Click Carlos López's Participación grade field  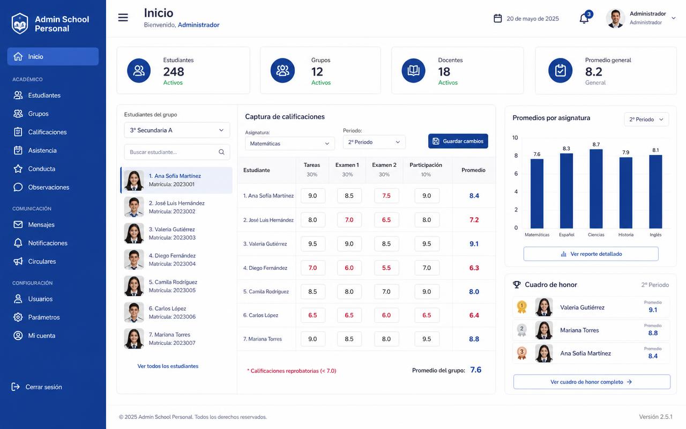427,315
